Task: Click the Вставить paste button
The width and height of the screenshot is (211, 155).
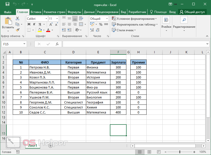Action: pos(8,24)
